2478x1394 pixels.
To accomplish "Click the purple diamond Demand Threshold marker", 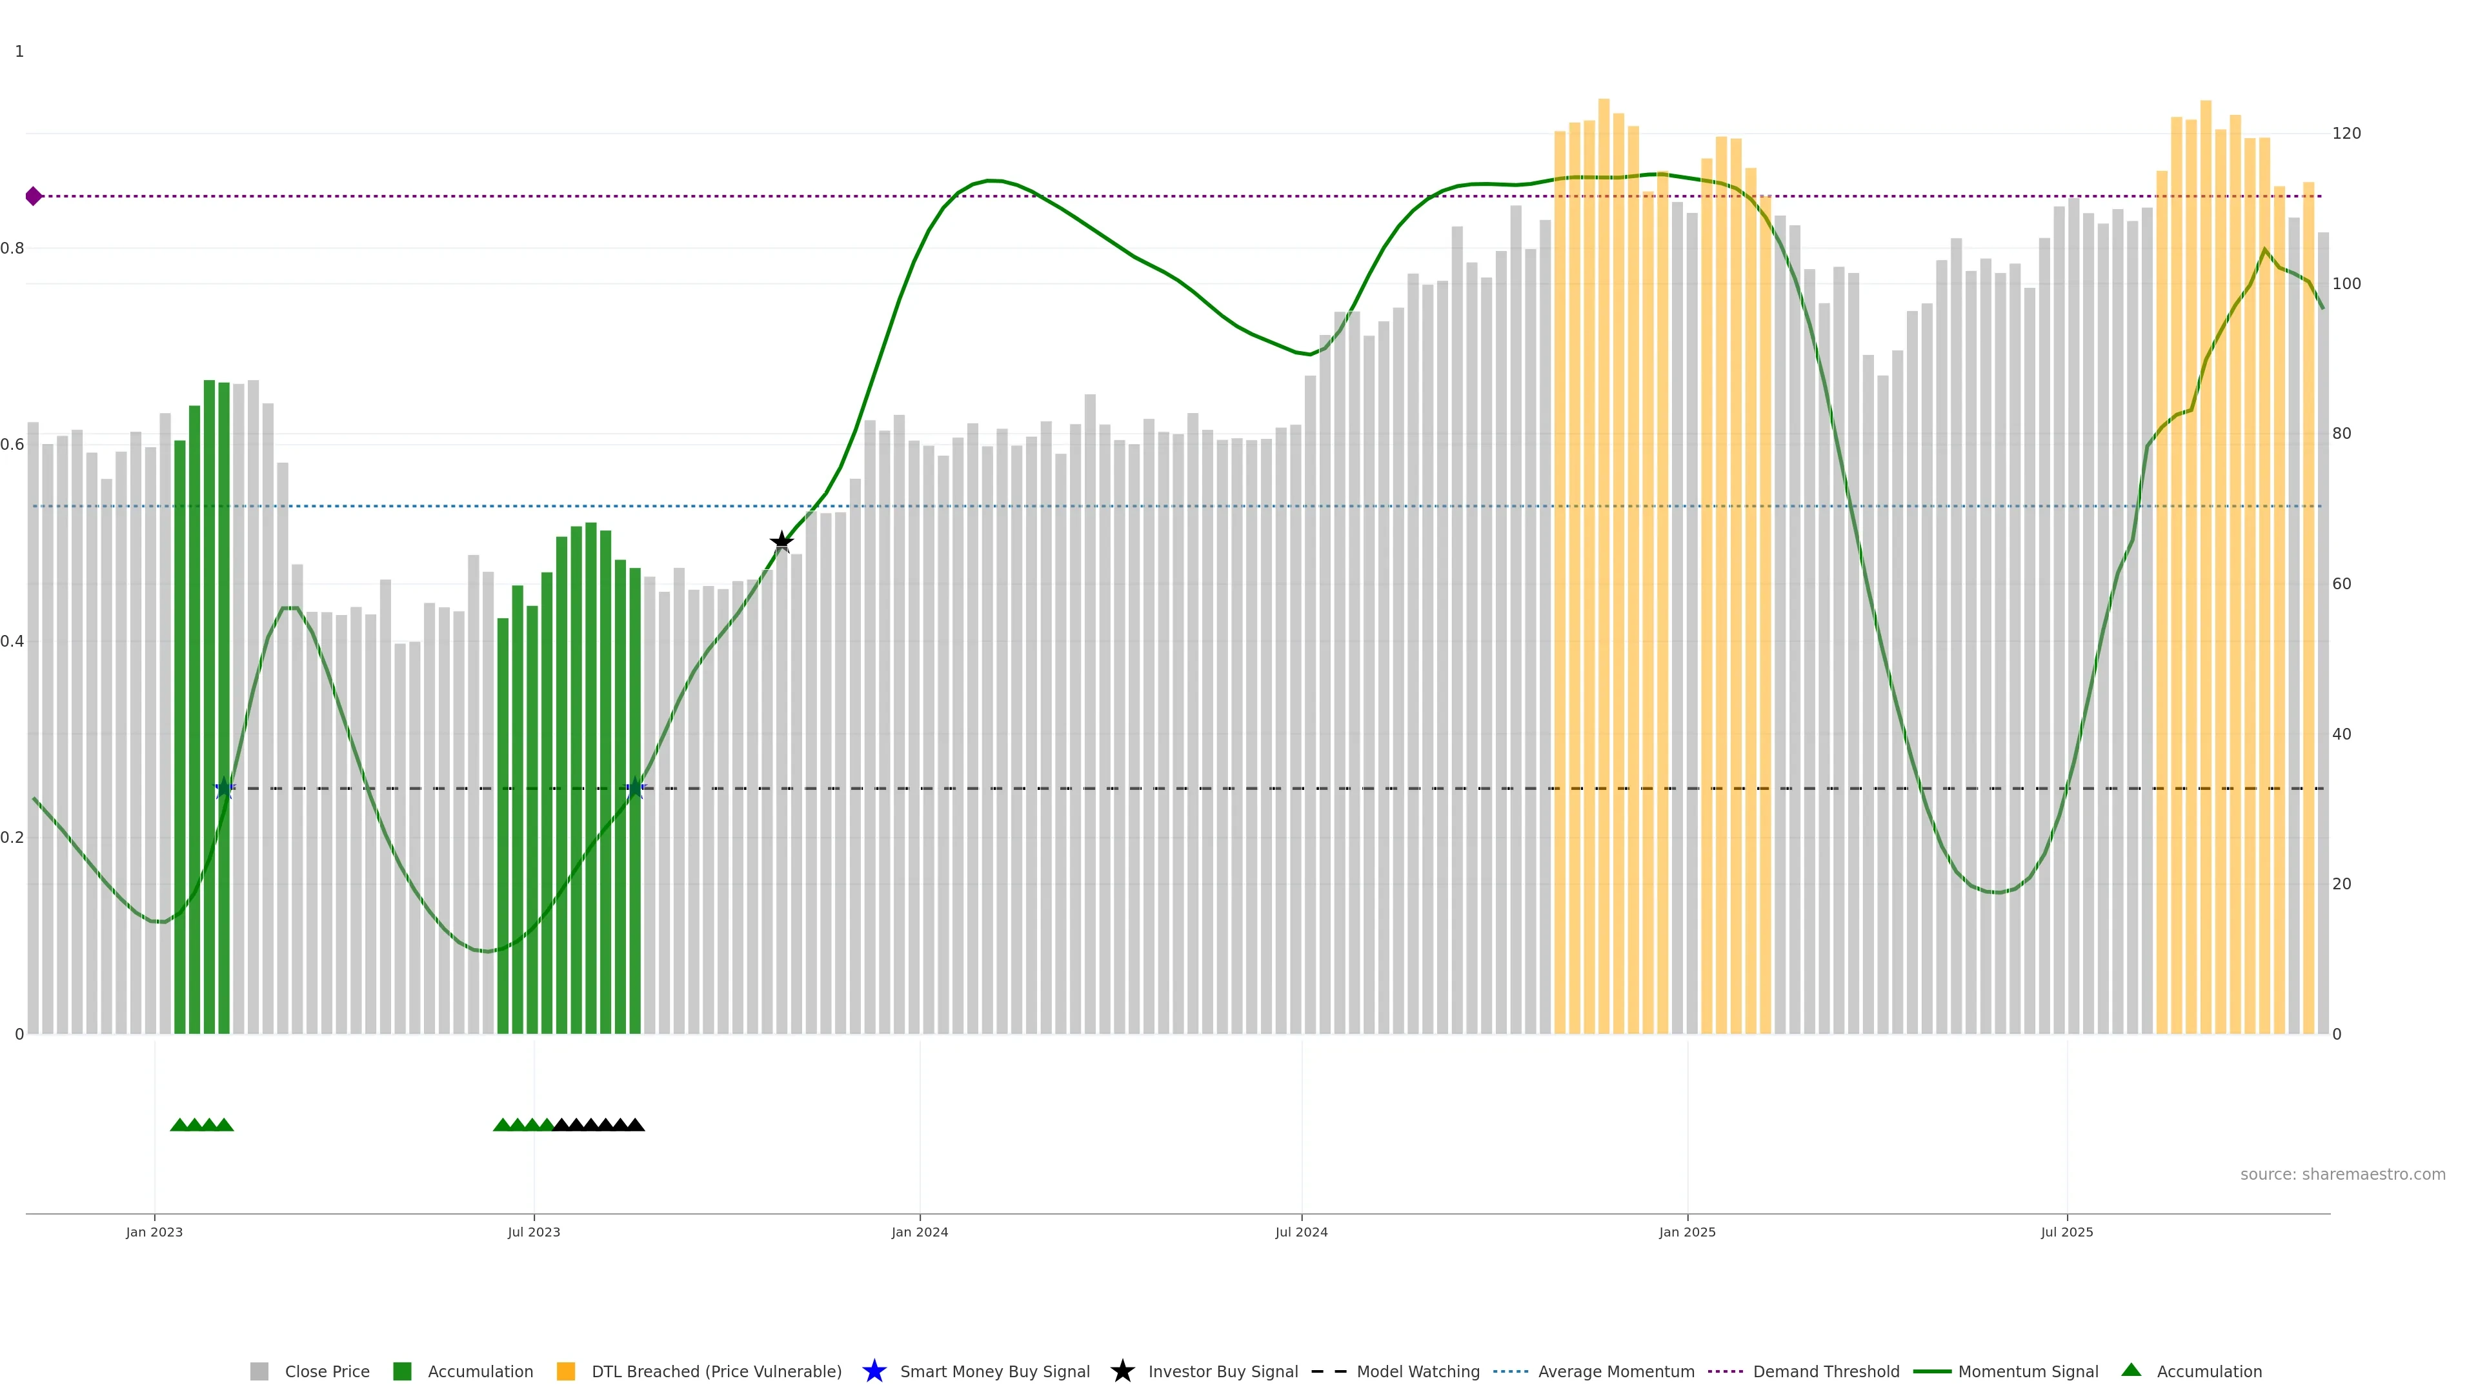I will (34, 196).
